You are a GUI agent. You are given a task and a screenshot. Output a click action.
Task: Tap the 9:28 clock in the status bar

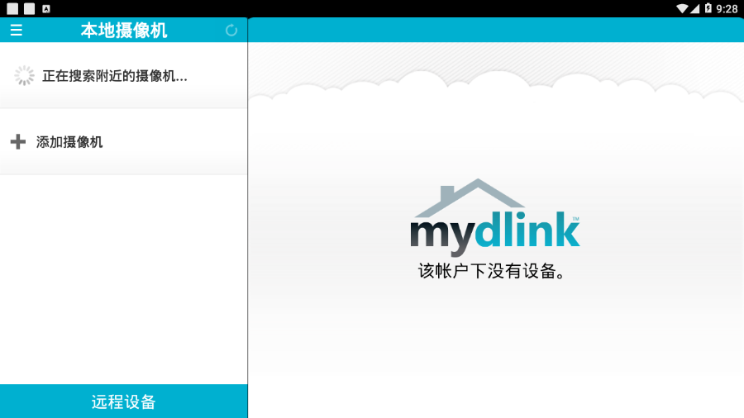[x=727, y=8]
